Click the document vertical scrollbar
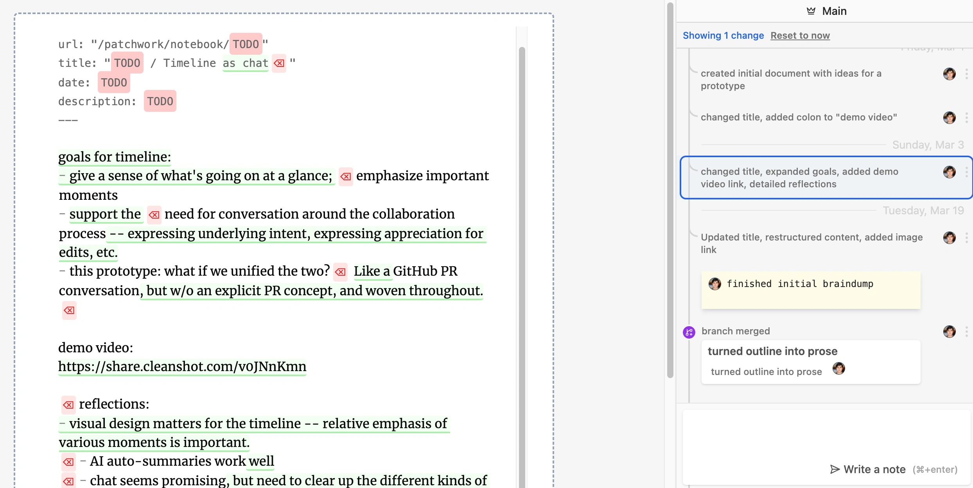973x488 pixels. pyautogui.click(x=522, y=235)
